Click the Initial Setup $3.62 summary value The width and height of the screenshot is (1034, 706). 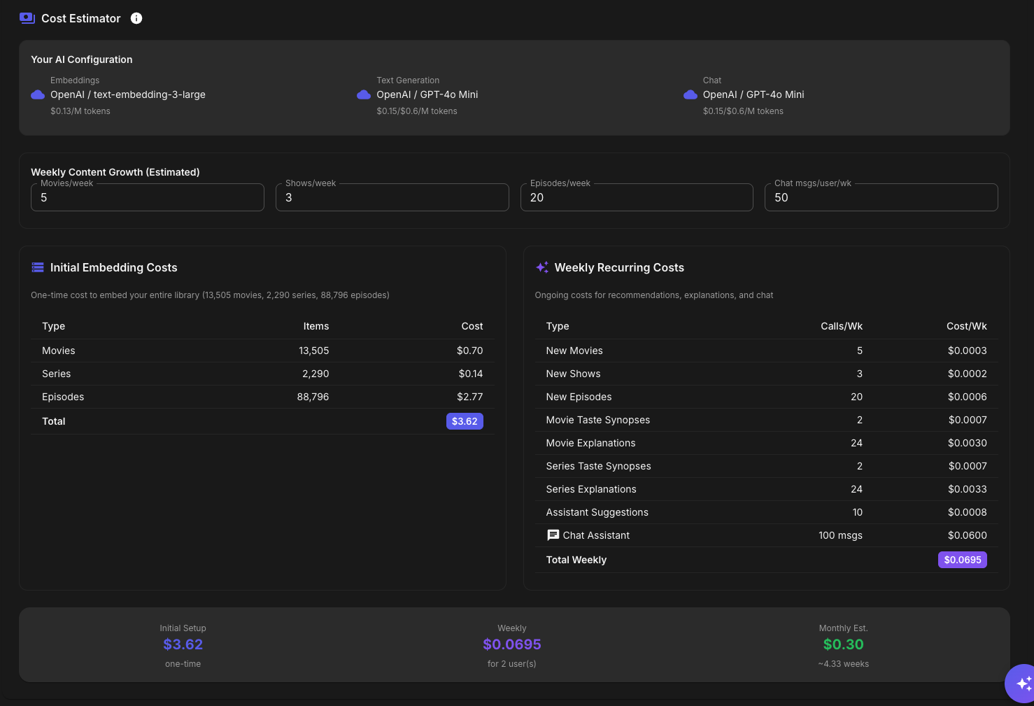[183, 644]
